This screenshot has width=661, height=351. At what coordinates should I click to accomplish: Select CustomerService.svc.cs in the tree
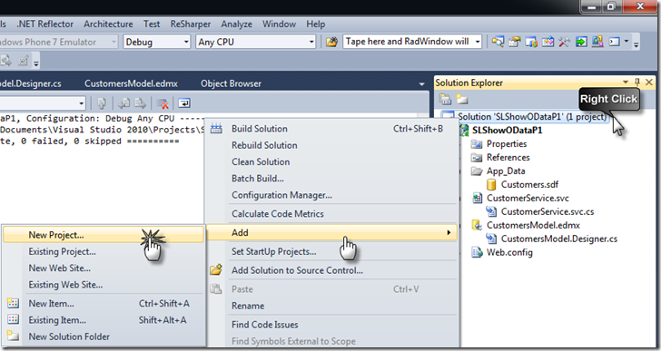(x=548, y=211)
